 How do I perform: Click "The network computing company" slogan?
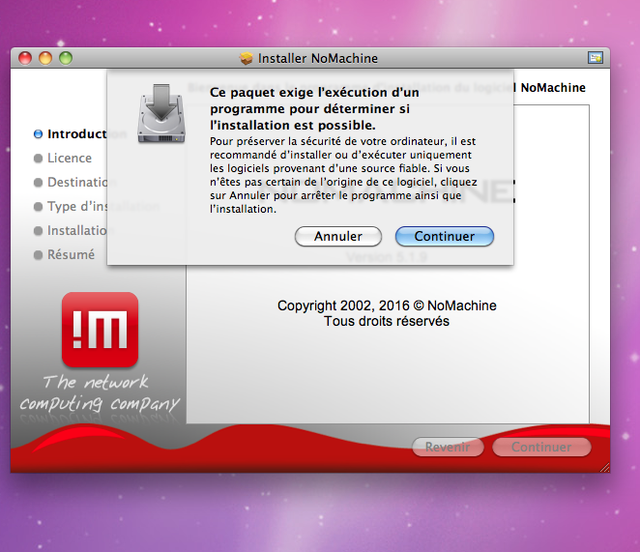coord(100,393)
